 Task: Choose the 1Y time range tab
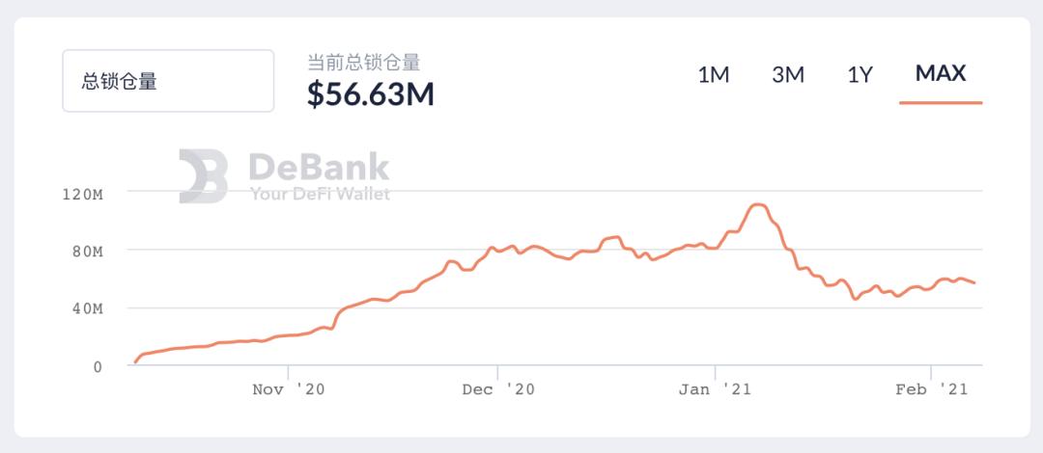[x=860, y=75]
